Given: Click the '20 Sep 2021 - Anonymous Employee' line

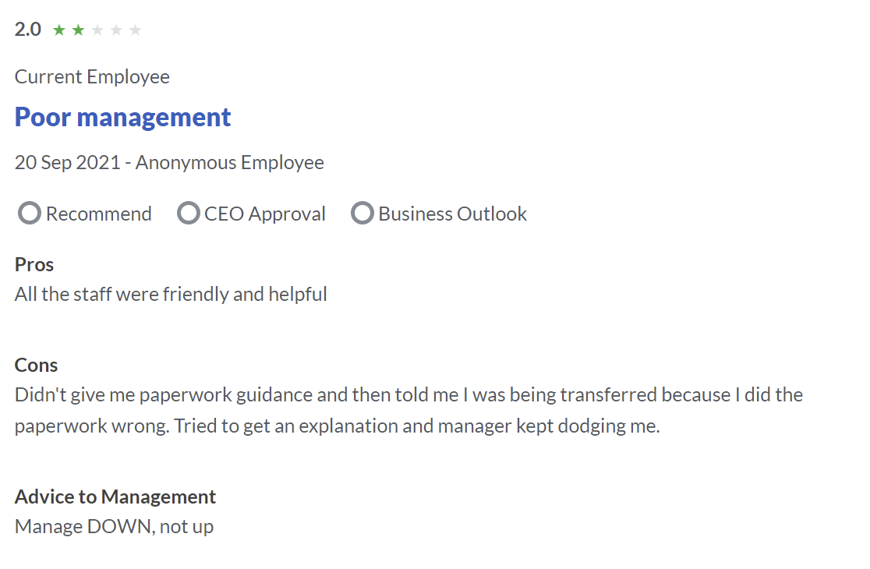Looking at the screenshot, I should (169, 162).
